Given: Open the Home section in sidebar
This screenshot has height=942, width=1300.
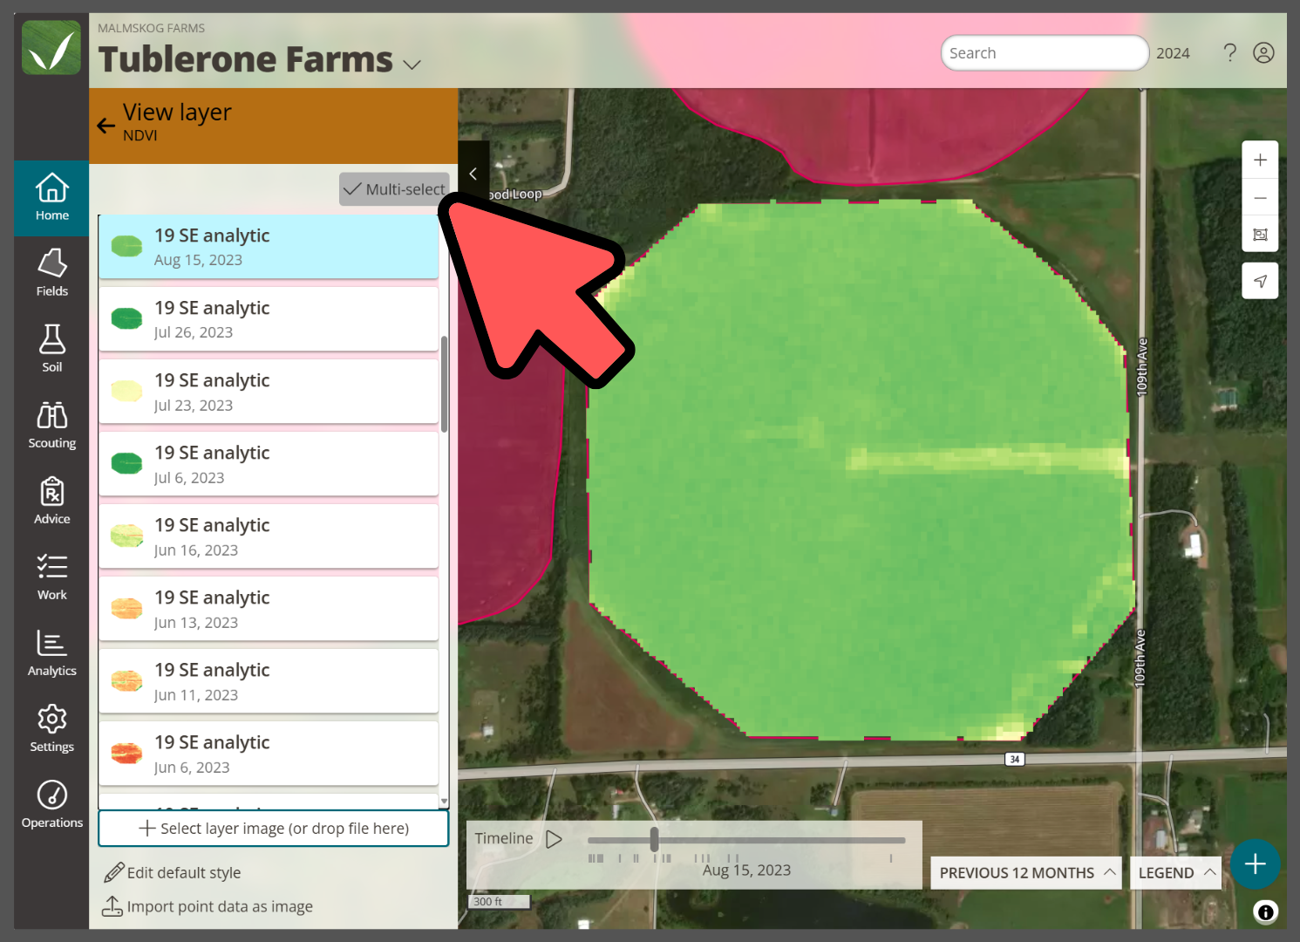Looking at the screenshot, I should pyautogui.click(x=51, y=198).
